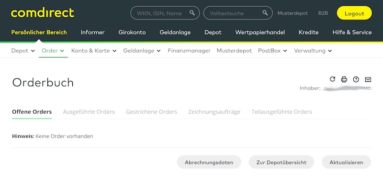Expand the Order submenu dropdown
Screen dimensions: 383x188
coord(53,51)
